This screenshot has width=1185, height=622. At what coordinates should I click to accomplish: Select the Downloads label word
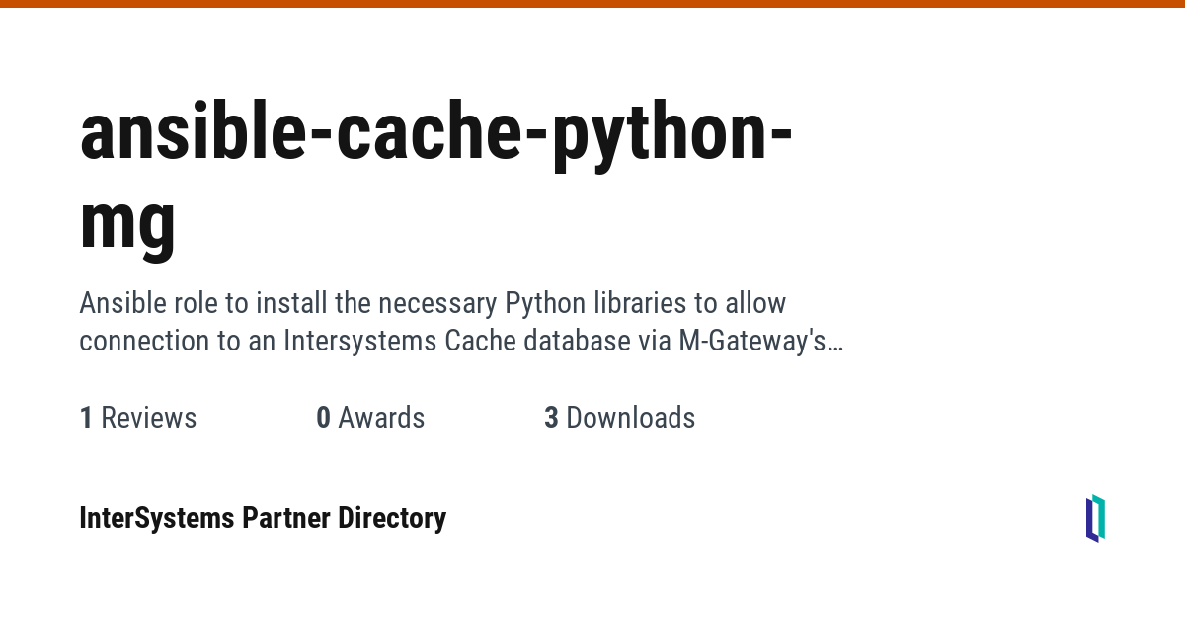click(631, 418)
